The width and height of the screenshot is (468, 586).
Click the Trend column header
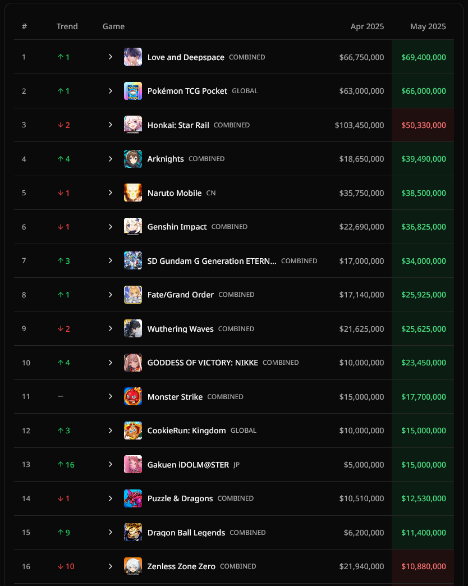coord(67,26)
